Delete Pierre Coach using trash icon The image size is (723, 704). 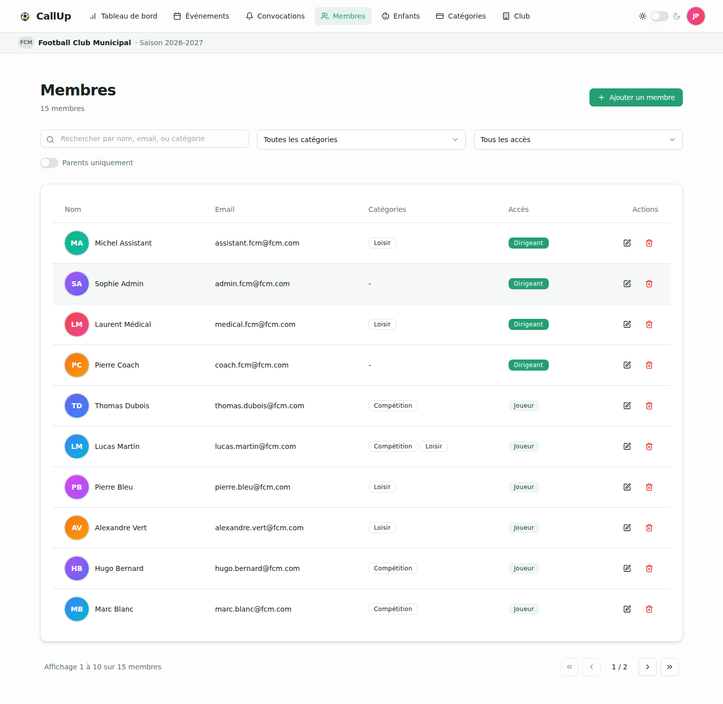coord(649,365)
